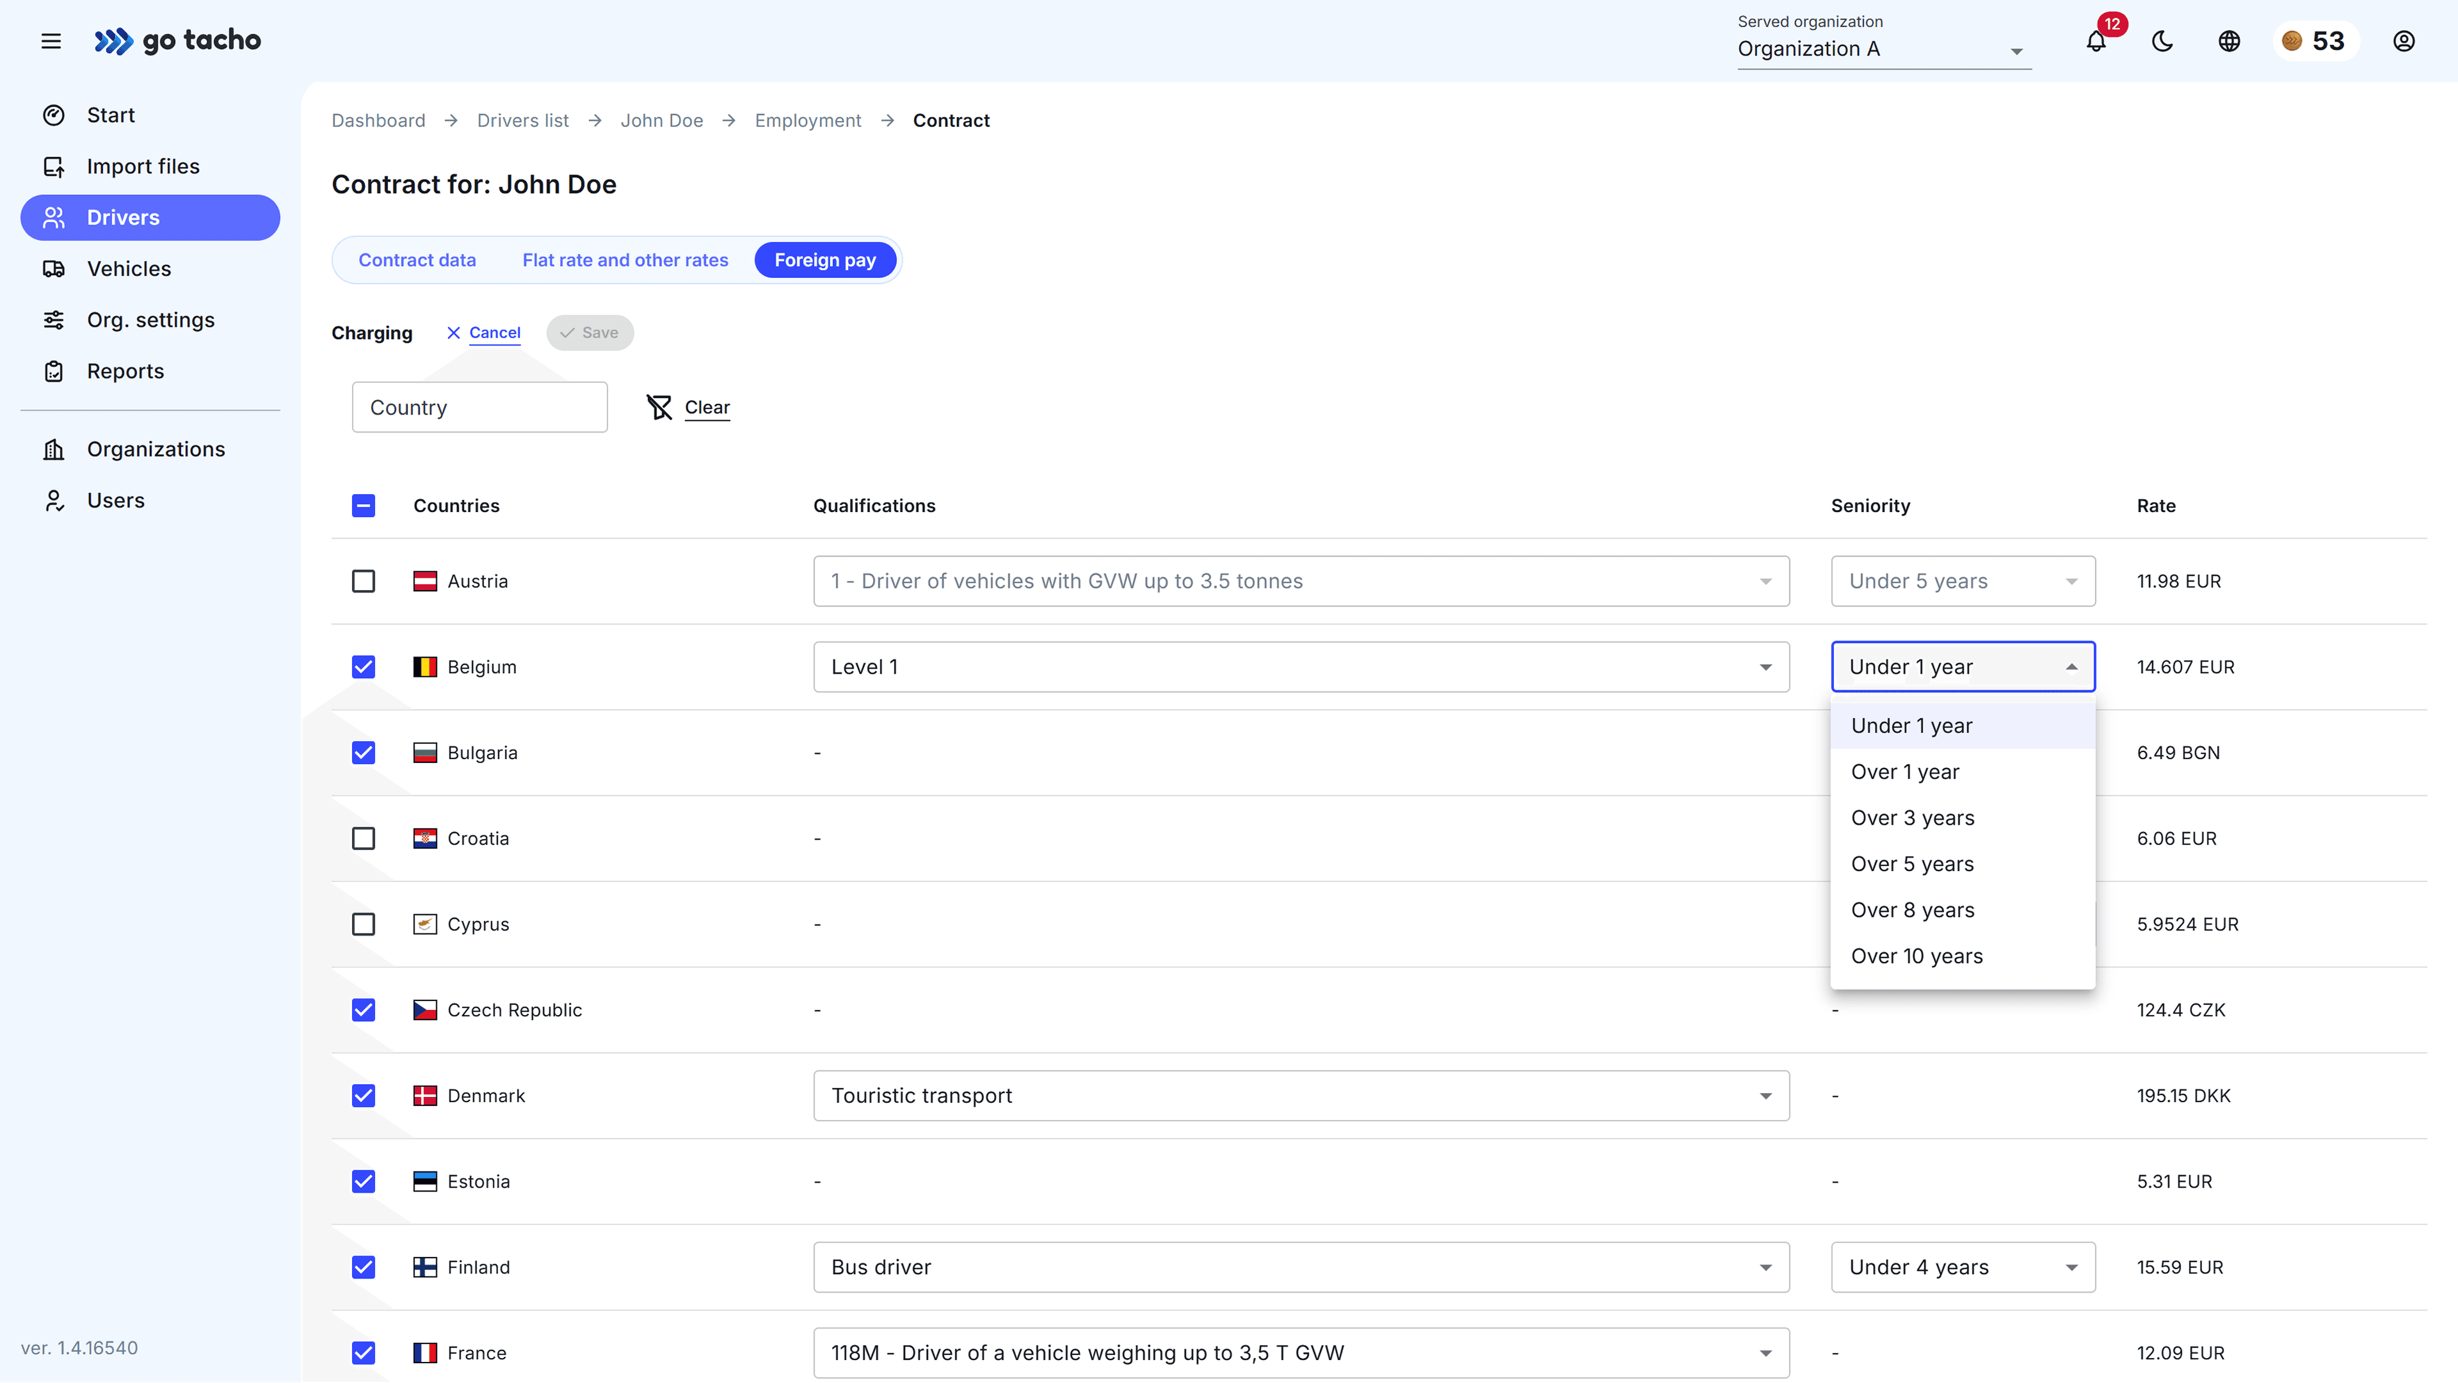Toggle the select-all countries header checkbox
The height and width of the screenshot is (1383, 2458).
pyautogui.click(x=364, y=506)
